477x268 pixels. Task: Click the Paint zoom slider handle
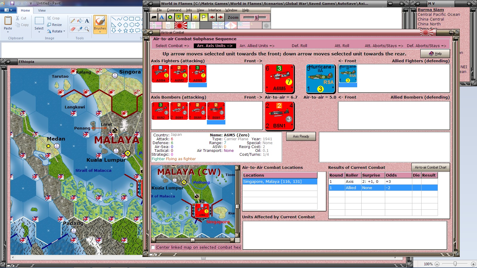pyautogui.click(x=455, y=264)
